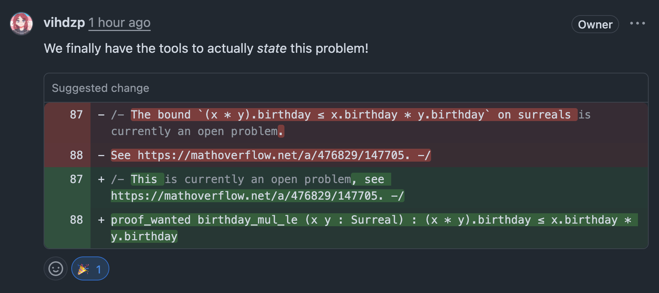Click vihdzp's profile avatar
The height and width of the screenshot is (293, 659).
click(21, 24)
